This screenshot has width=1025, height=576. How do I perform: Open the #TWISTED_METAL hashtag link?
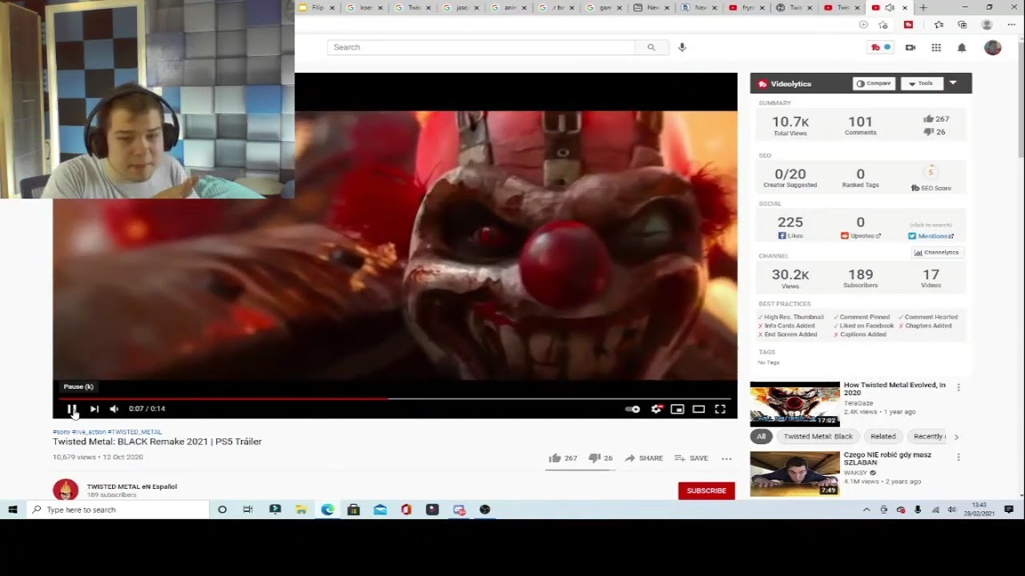tap(135, 432)
